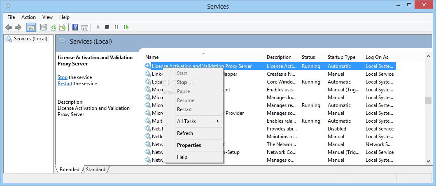Image resolution: width=436 pixels, height=186 pixels.
Task: Click the Restart the service link
Action: point(65,84)
